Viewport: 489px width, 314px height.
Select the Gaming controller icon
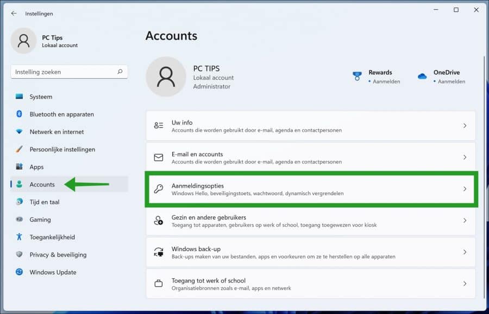[18, 219]
